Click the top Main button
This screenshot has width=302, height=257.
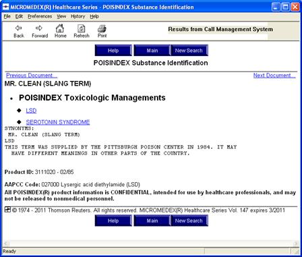(152, 51)
